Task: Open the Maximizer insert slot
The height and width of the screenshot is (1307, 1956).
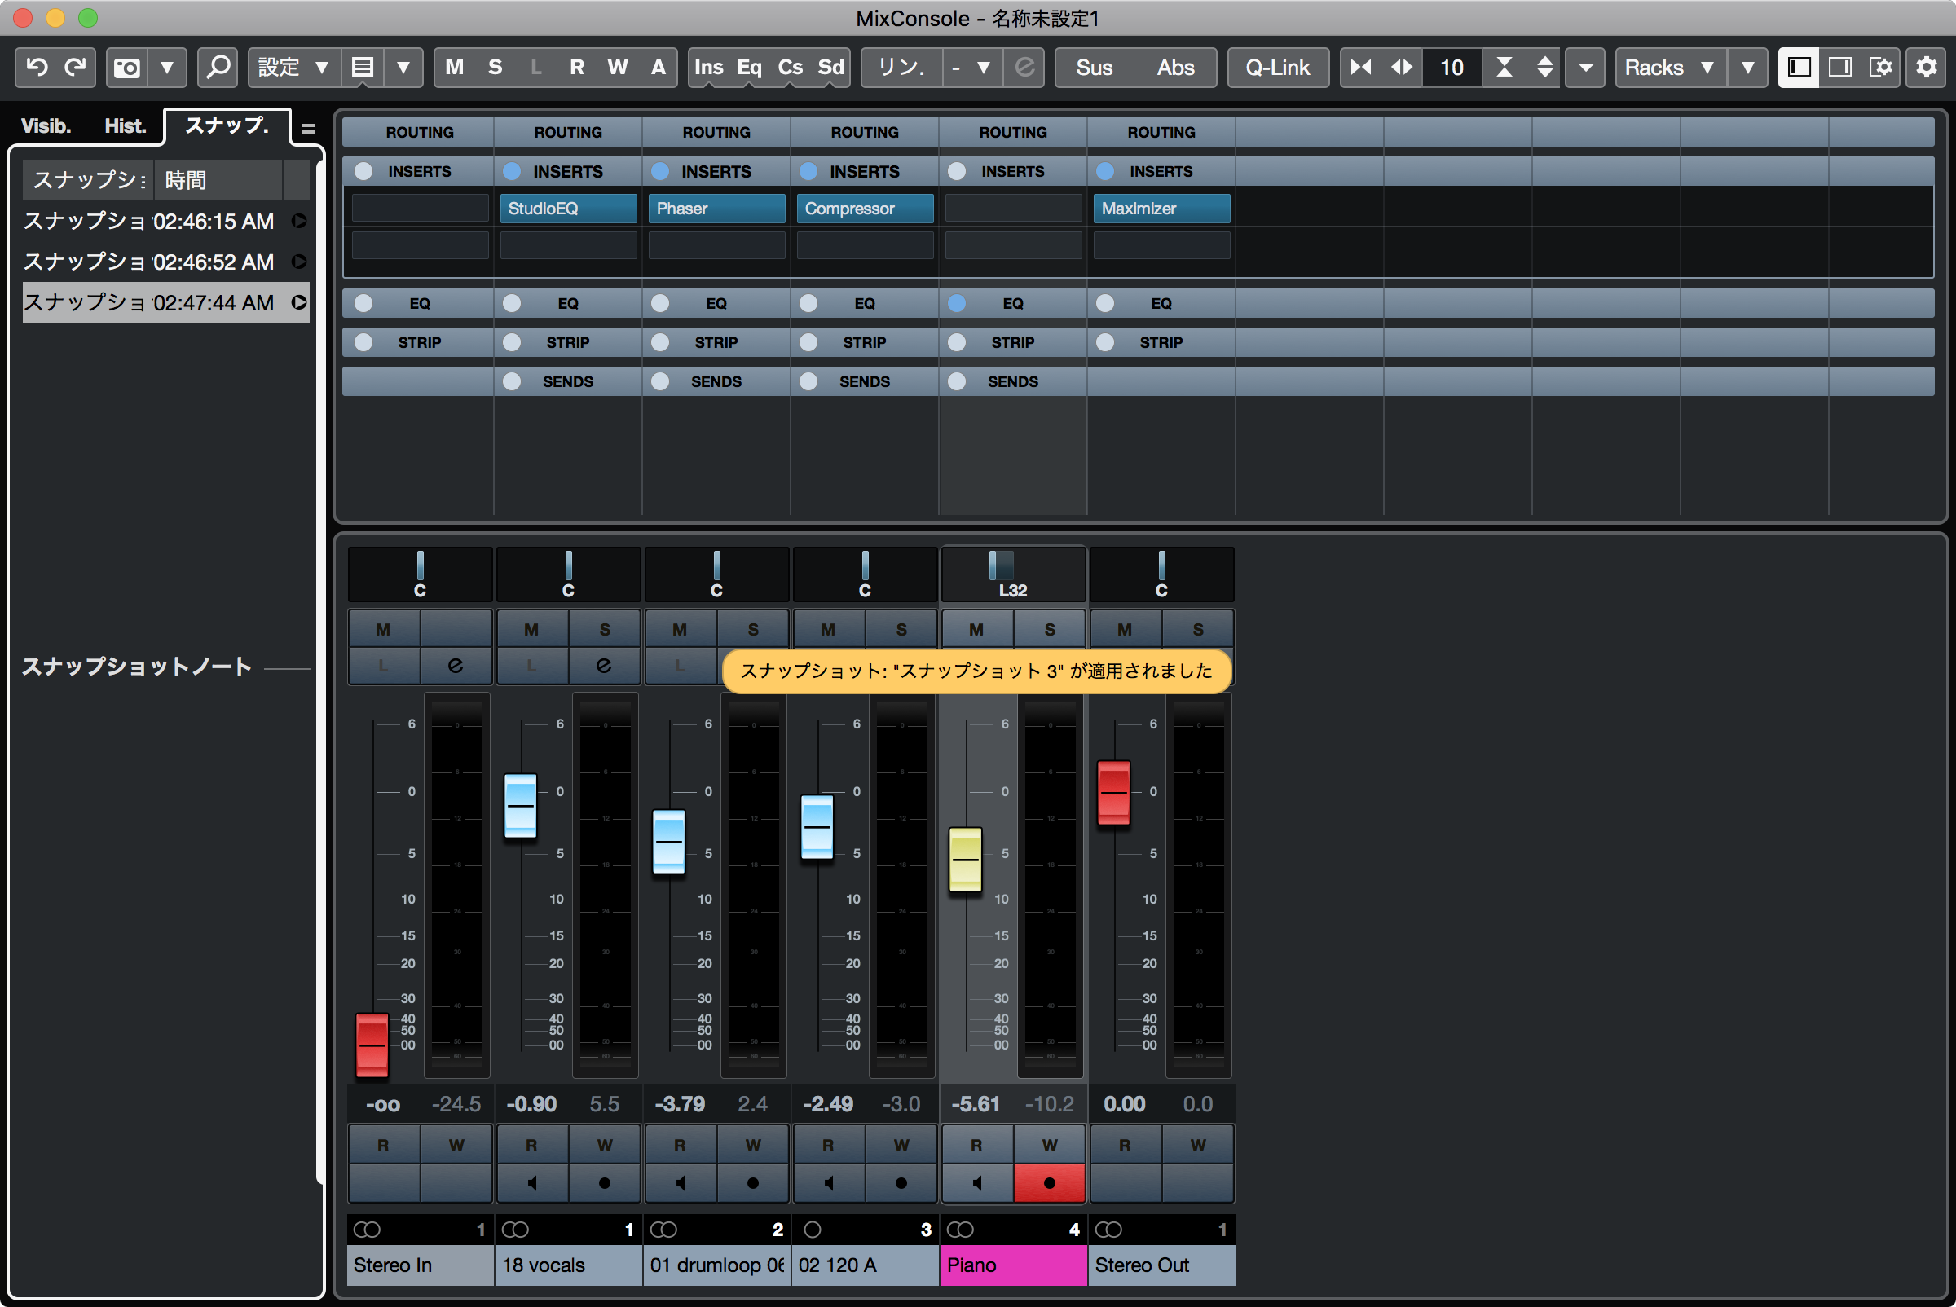Action: (1161, 209)
